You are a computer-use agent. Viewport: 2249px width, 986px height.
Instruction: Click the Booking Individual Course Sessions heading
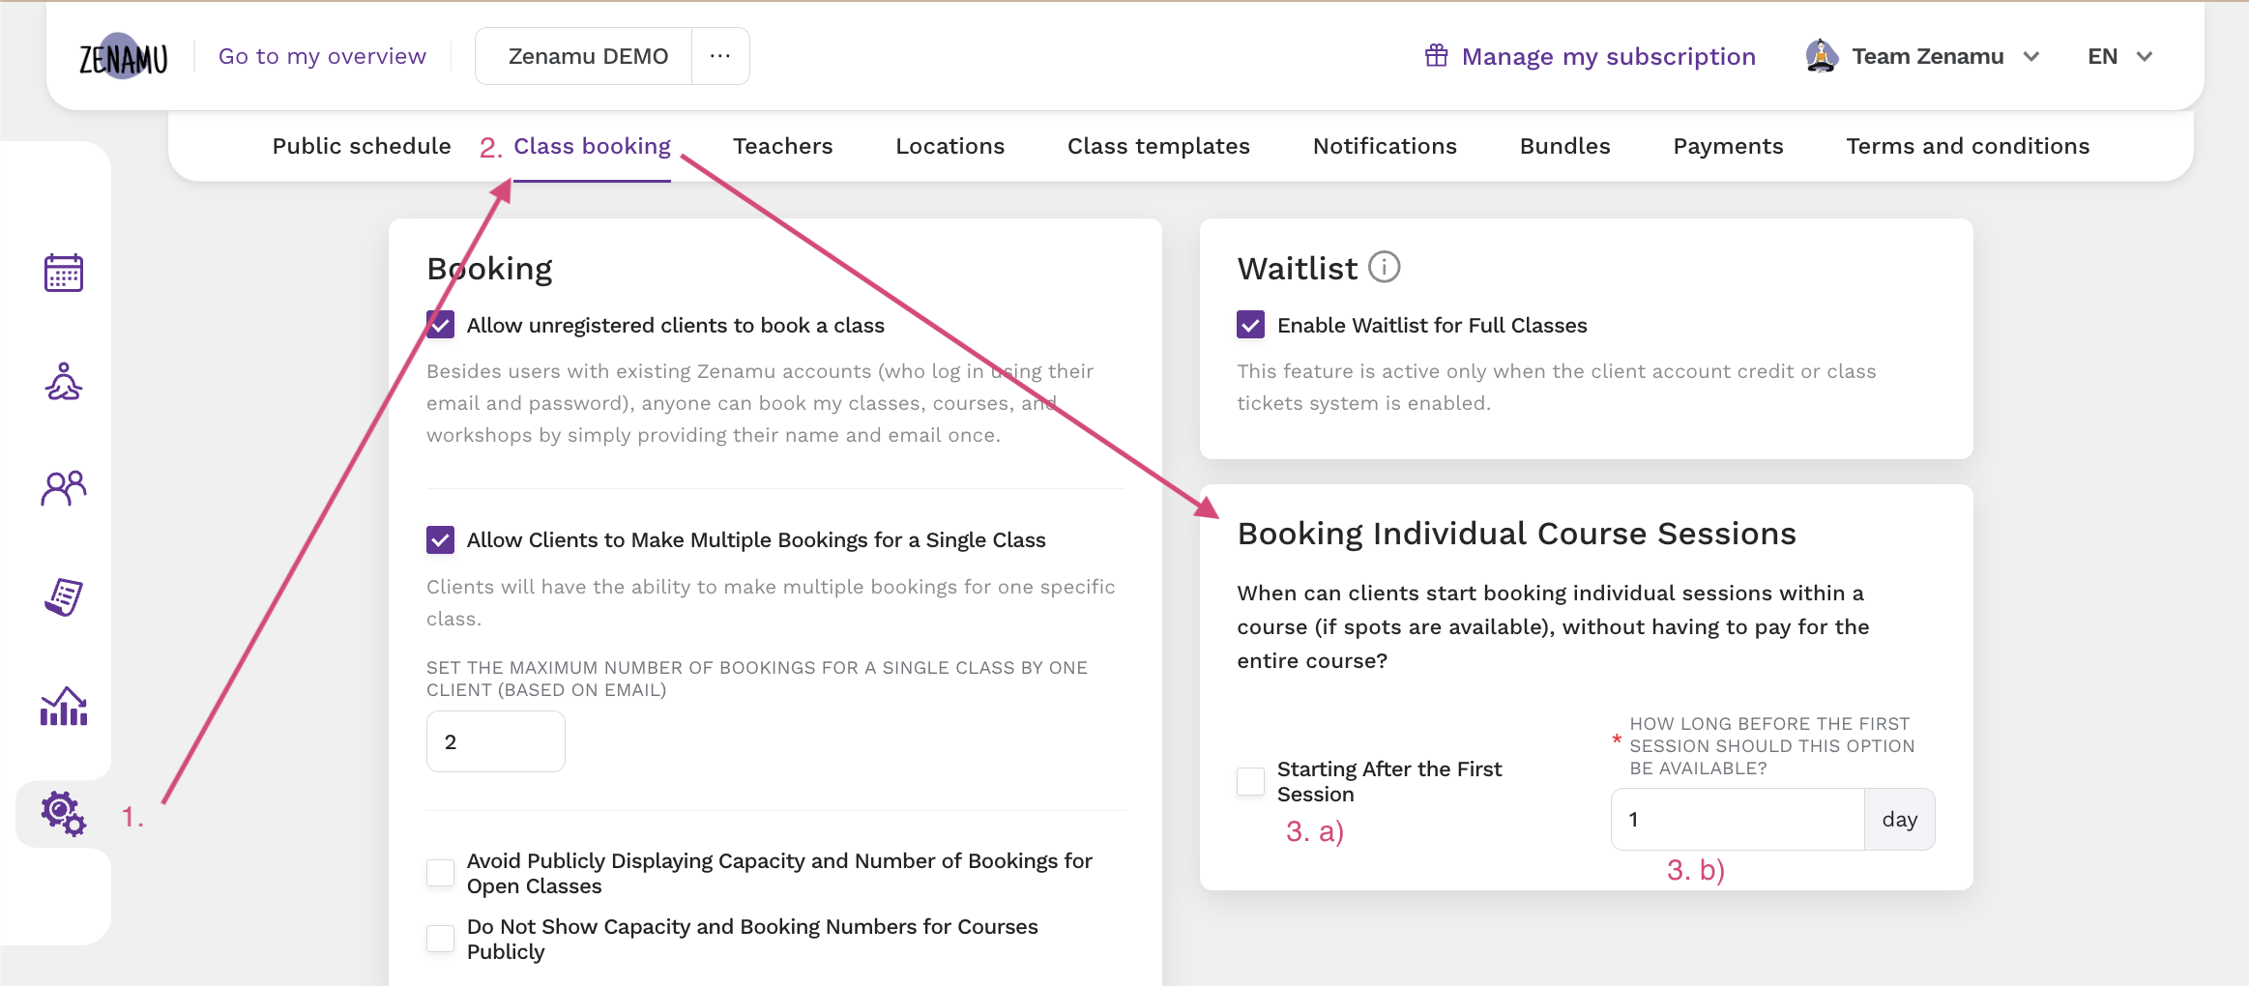(x=1517, y=534)
